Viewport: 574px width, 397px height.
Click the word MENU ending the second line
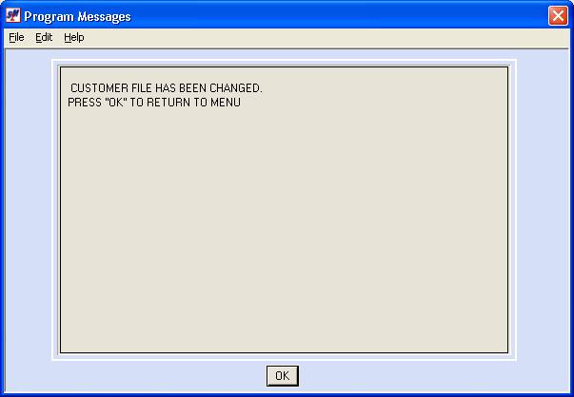pyautogui.click(x=226, y=103)
